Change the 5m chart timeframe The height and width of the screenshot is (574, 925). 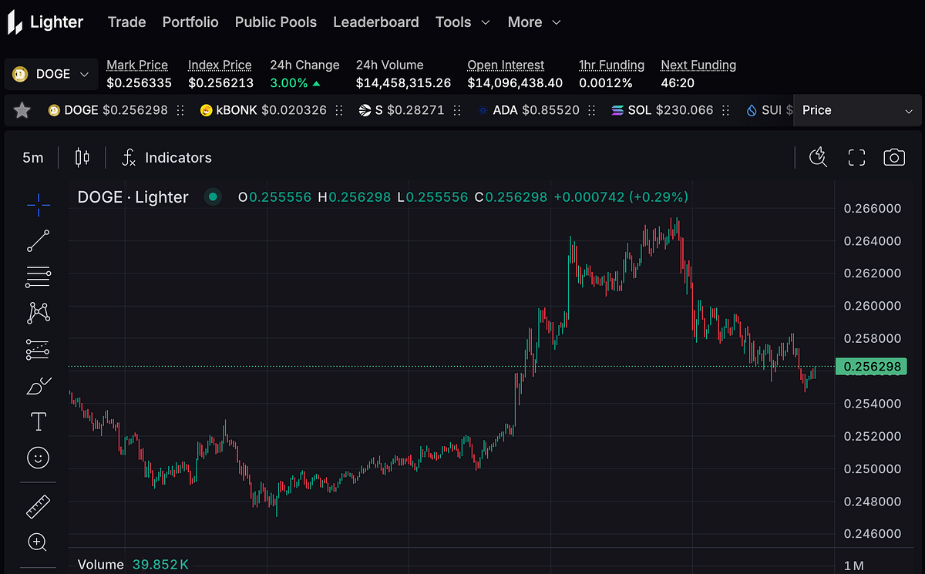click(33, 157)
